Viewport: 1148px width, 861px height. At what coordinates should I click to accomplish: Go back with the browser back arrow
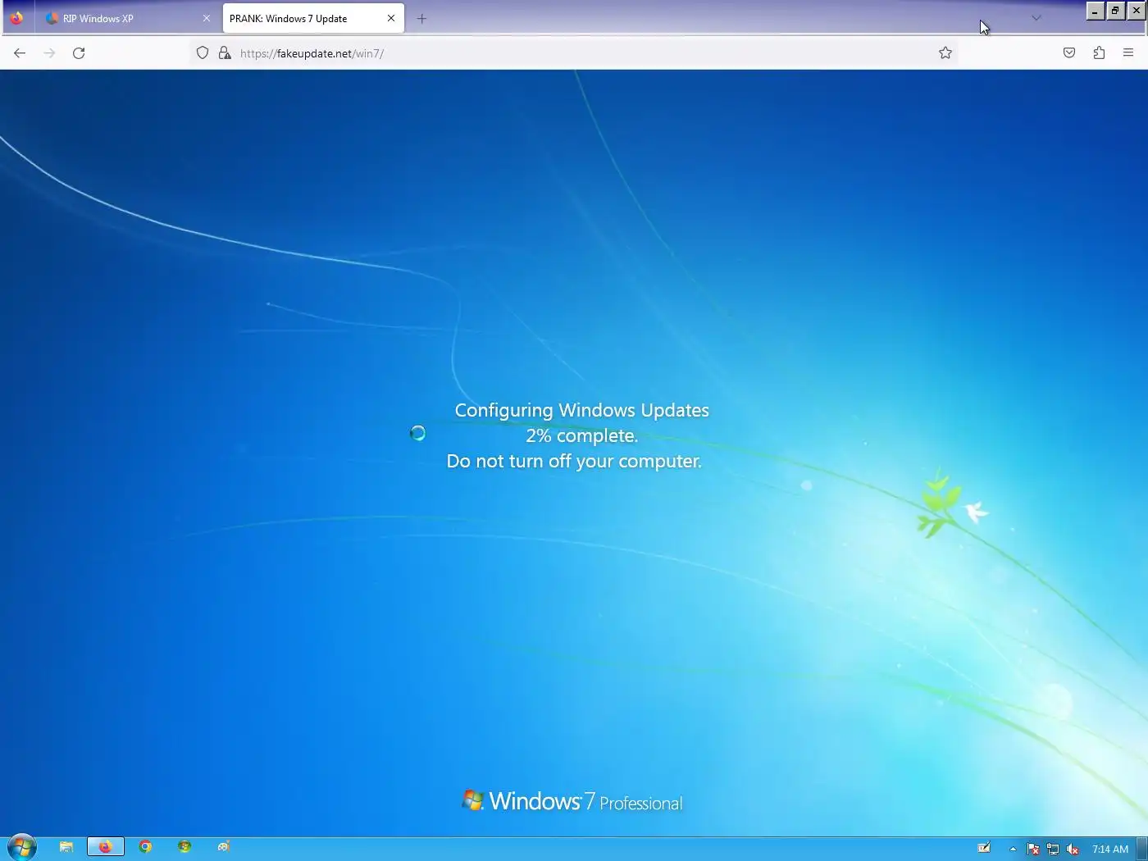tap(20, 53)
